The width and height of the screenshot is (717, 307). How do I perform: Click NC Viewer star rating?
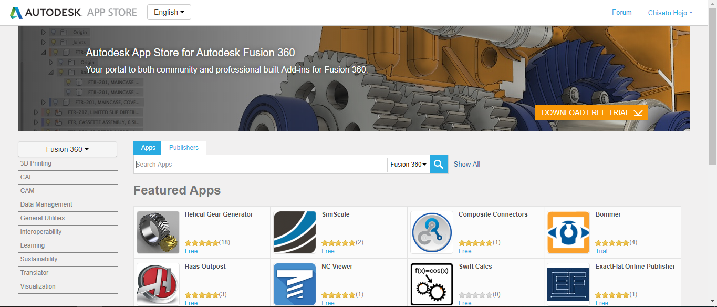(x=338, y=295)
